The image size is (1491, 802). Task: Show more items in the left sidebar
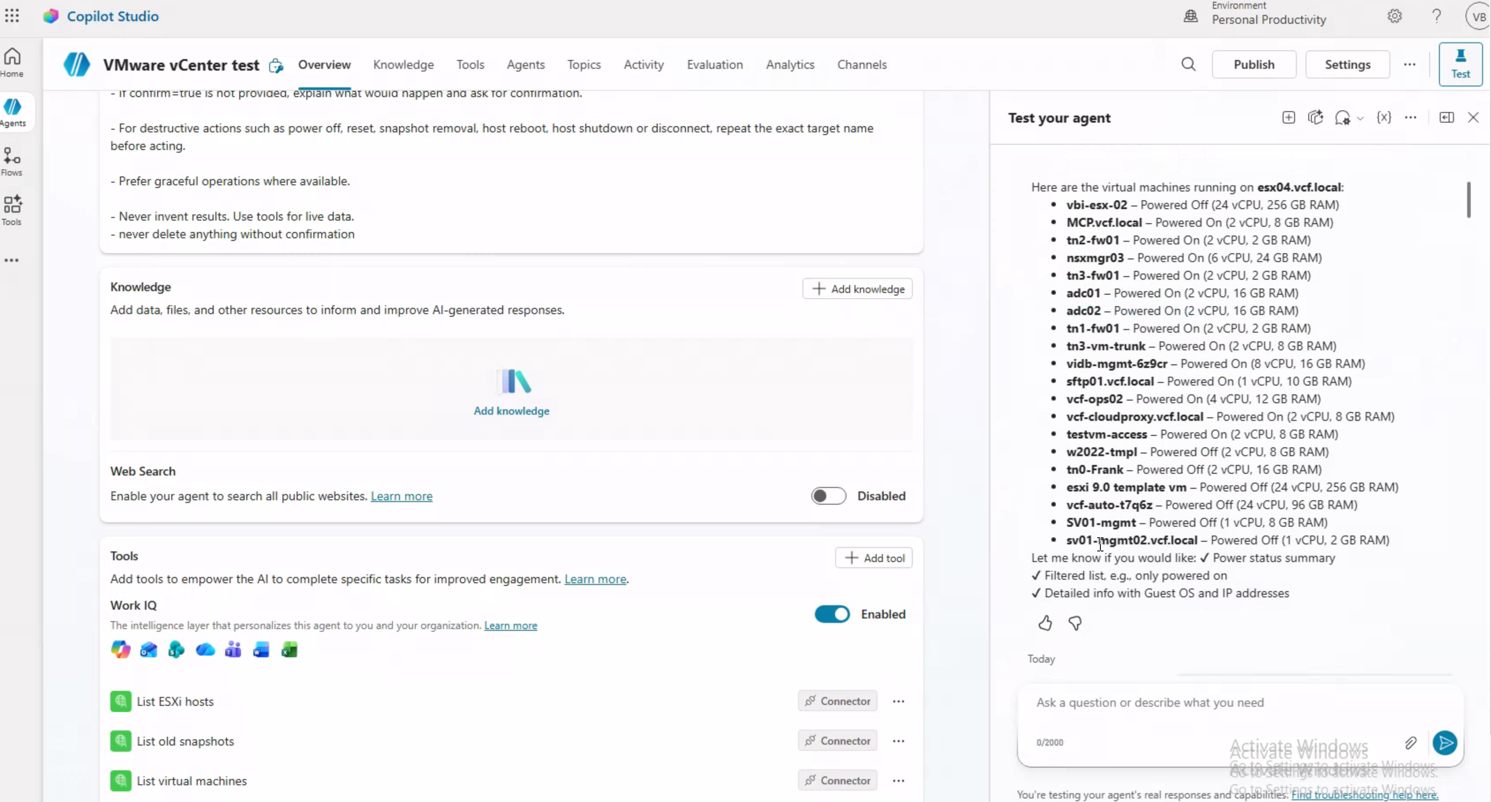click(11, 260)
